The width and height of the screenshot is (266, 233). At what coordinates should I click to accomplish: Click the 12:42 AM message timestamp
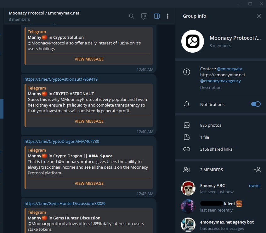click(145, 194)
